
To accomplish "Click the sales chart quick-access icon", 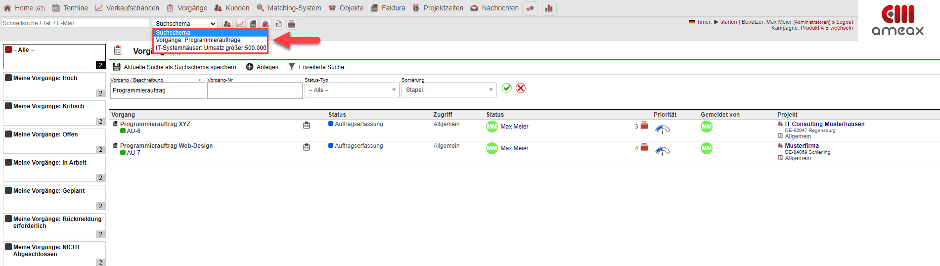I will click(x=240, y=24).
